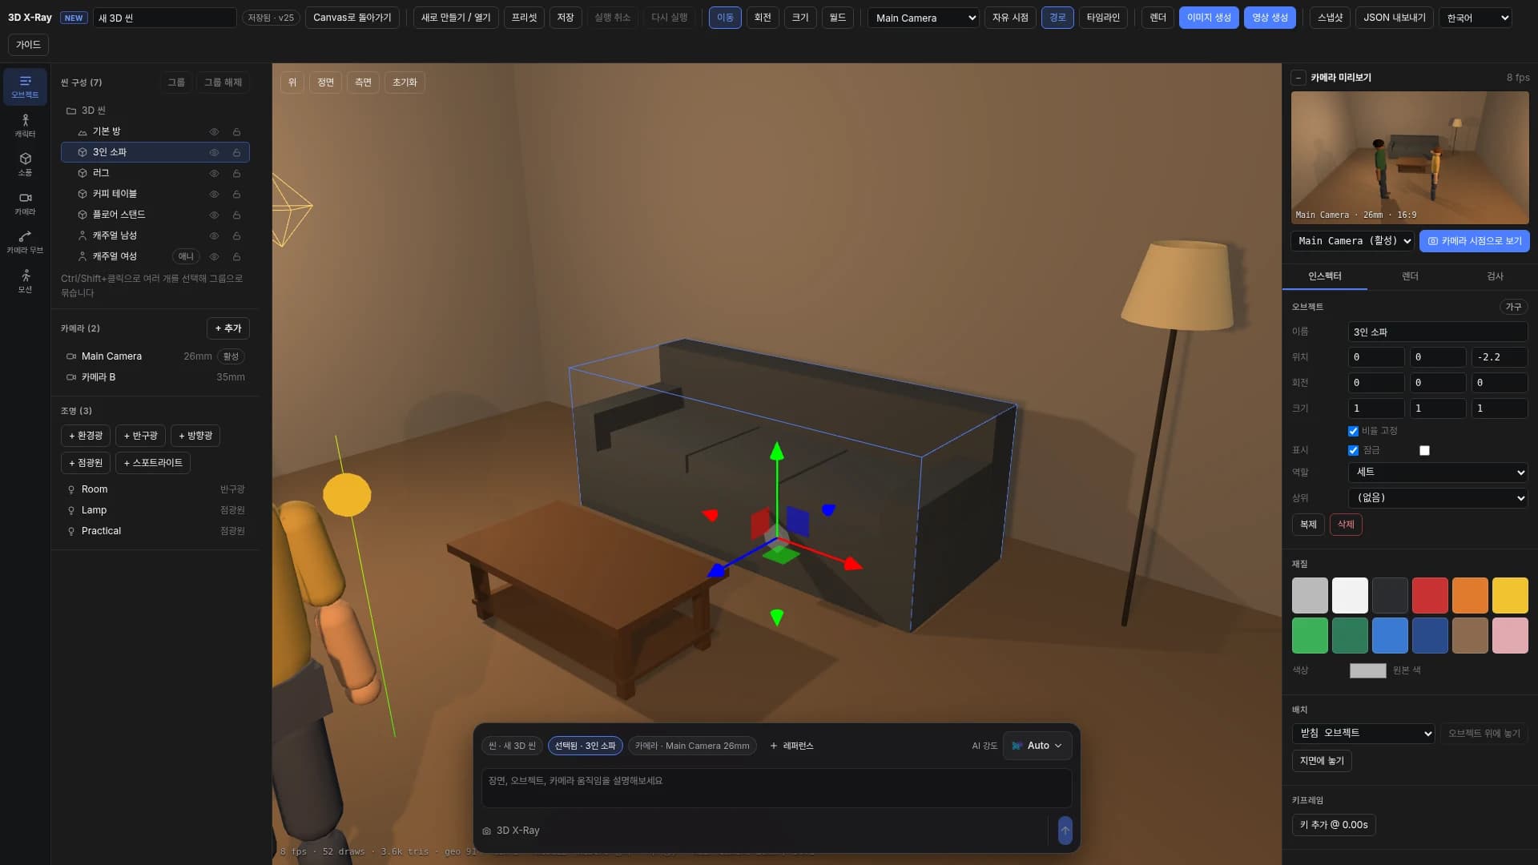Pick the yellow material swatch

[x=1510, y=596]
